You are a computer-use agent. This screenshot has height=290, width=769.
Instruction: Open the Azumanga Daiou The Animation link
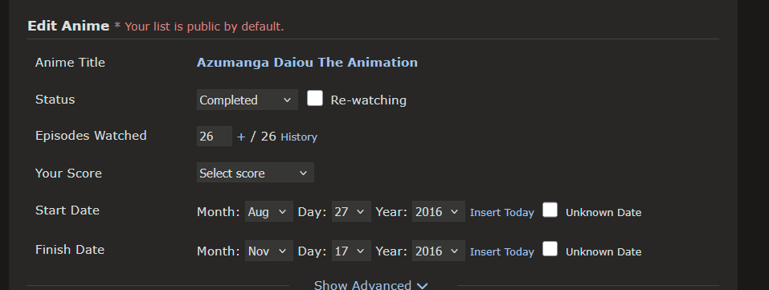click(307, 63)
